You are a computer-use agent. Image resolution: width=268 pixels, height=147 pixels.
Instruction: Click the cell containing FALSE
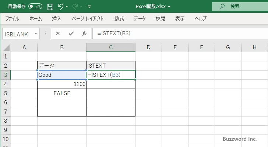[x=62, y=93]
